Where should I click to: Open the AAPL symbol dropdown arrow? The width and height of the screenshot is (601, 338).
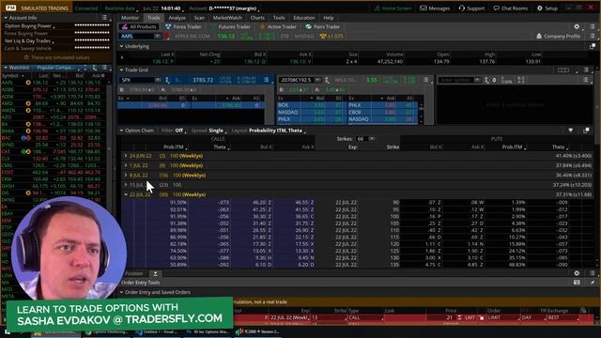(157, 36)
